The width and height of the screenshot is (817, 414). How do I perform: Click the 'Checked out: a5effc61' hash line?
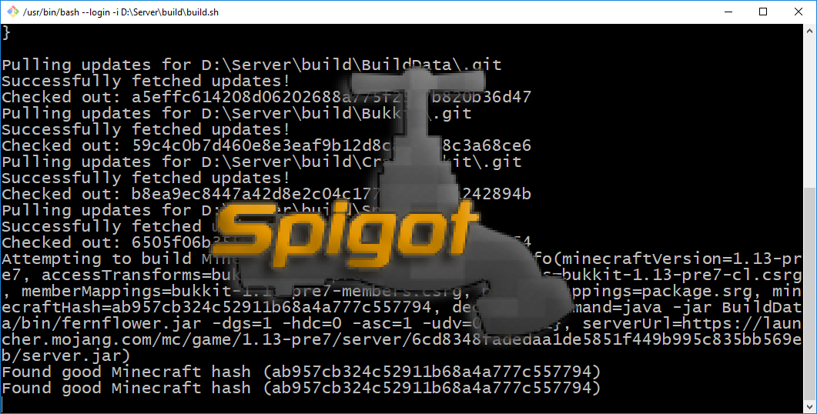pos(266,98)
